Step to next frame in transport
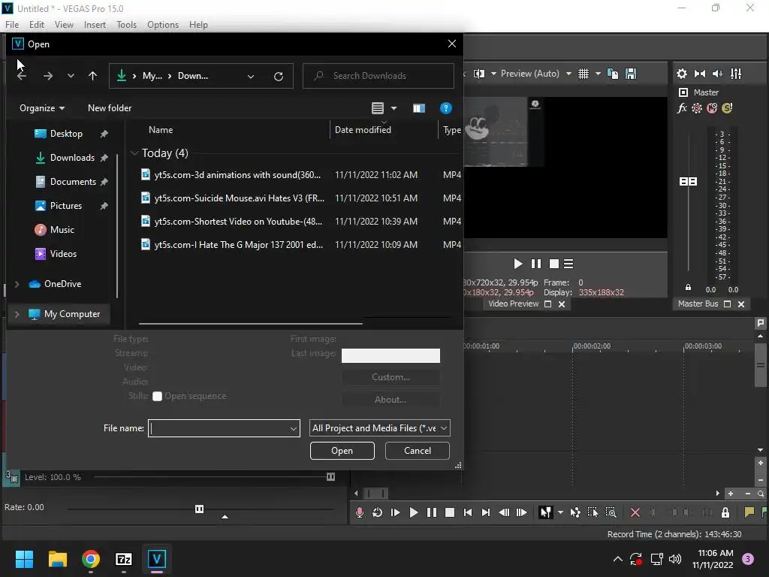769x577 pixels. 522,512
